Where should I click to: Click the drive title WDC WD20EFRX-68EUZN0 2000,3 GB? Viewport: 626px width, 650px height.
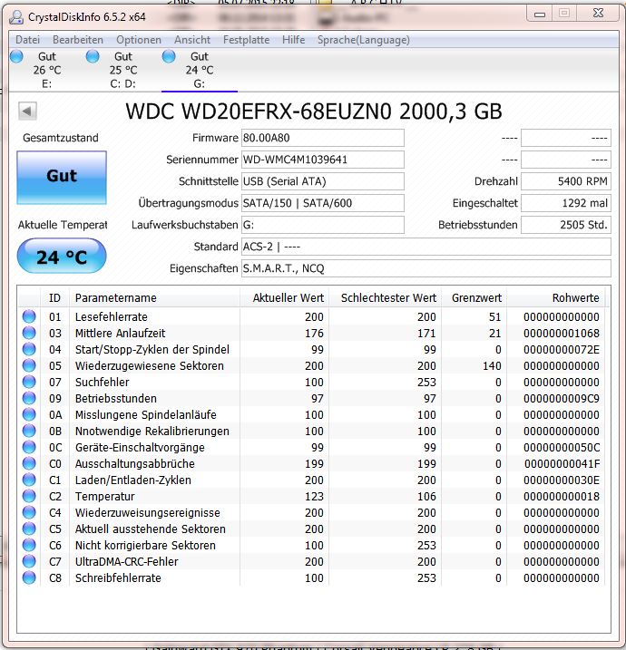tap(314, 112)
